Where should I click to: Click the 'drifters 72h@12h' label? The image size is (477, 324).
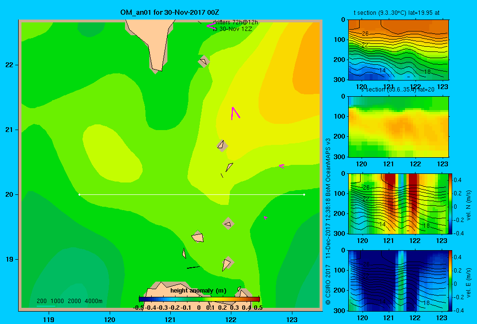(x=235, y=22)
